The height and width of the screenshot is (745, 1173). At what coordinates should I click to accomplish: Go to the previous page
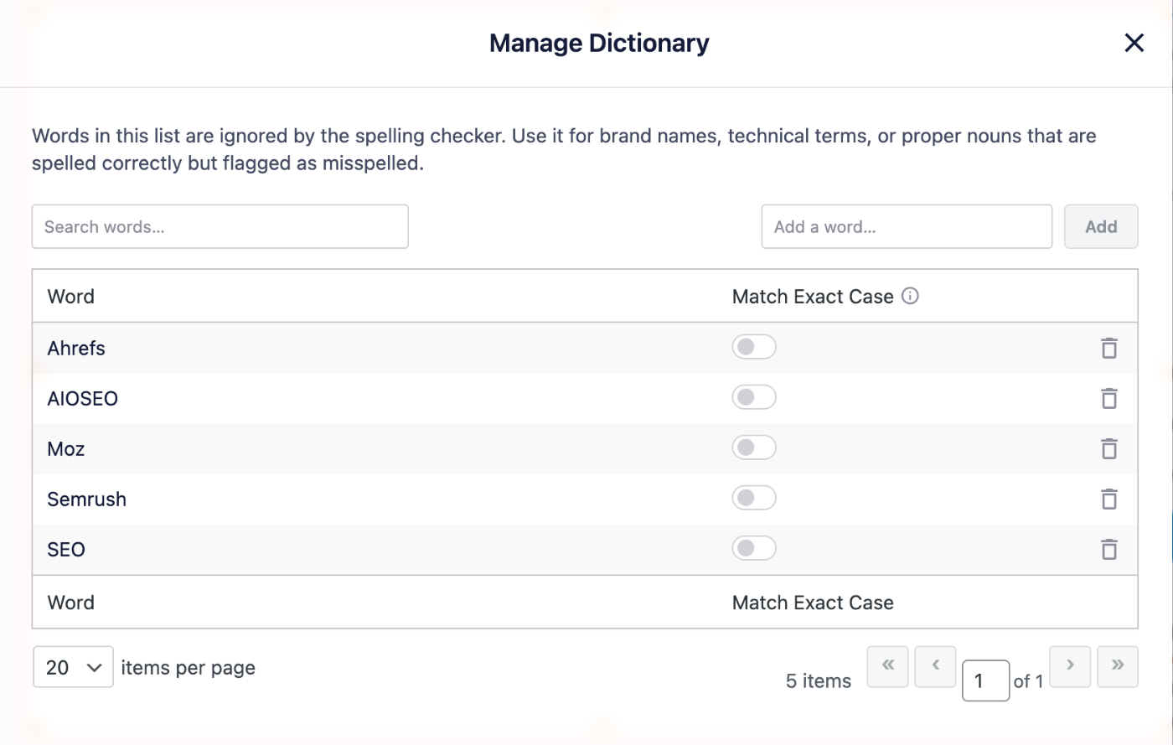936,666
